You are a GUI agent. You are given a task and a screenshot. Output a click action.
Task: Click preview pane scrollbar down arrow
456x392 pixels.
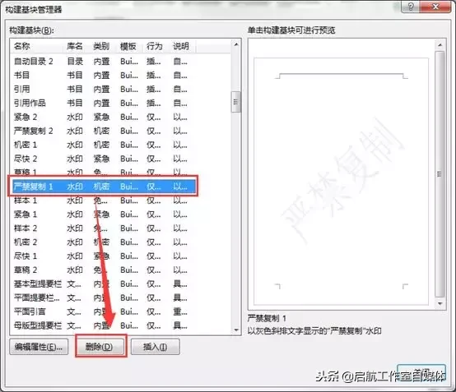coord(440,304)
